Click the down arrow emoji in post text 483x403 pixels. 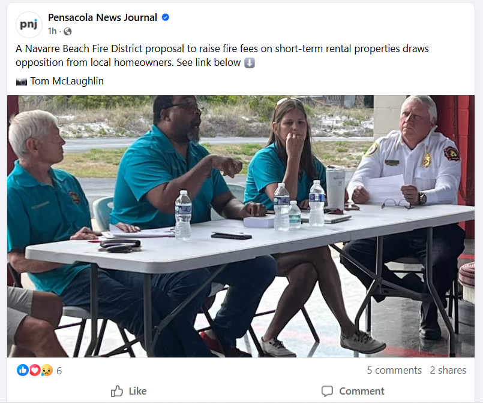[250, 63]
